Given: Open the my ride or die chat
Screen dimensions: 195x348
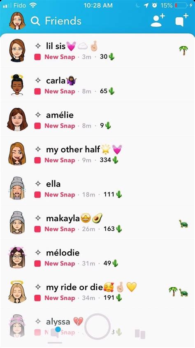Looking at the screenshot, I should [x=97, y=292].
